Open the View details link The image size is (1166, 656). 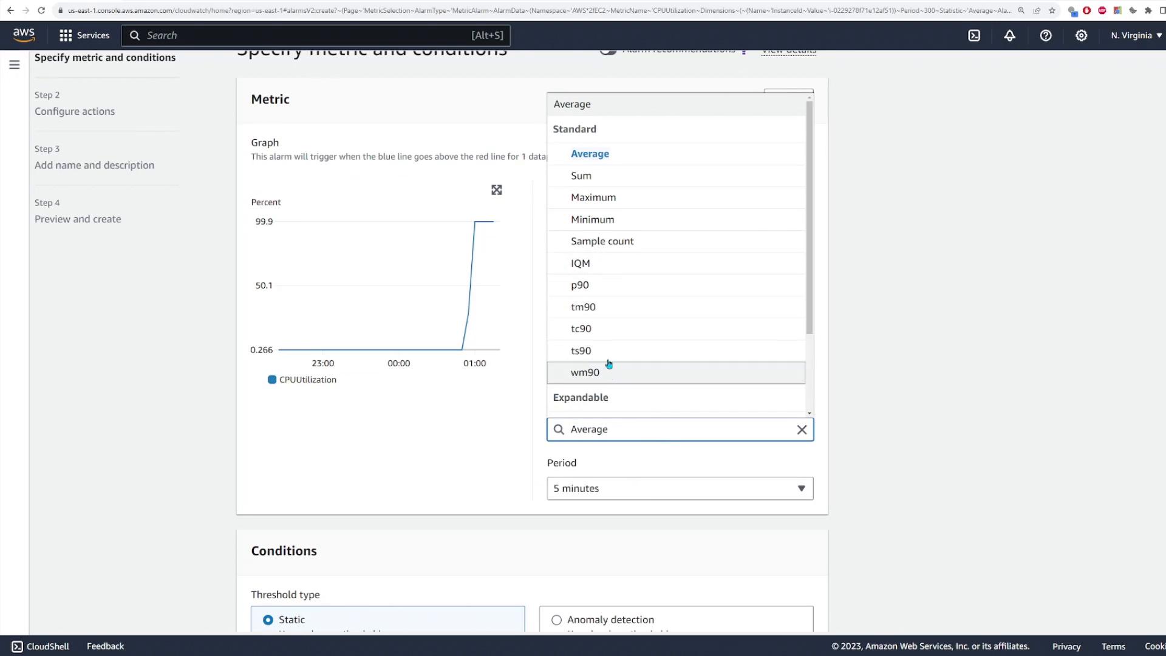[x=789, y=51]
